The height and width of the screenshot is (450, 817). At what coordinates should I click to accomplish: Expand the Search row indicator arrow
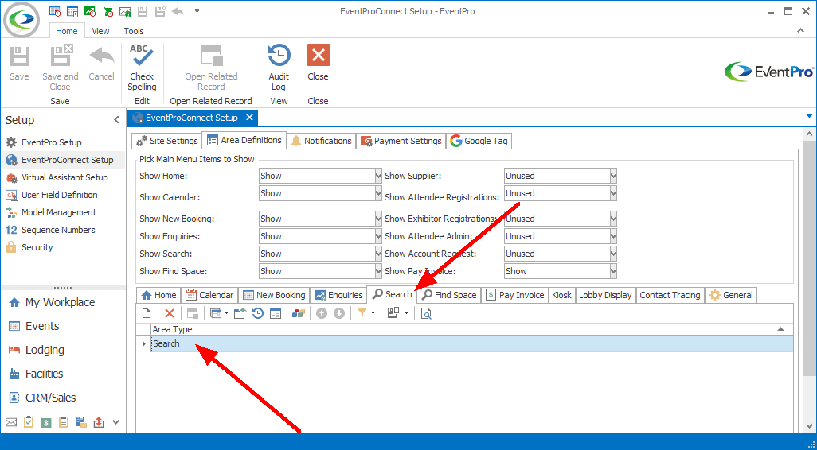144,344
